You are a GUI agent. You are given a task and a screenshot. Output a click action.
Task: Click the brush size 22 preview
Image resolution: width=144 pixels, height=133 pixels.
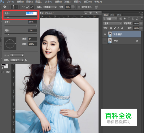coord(13,7)
